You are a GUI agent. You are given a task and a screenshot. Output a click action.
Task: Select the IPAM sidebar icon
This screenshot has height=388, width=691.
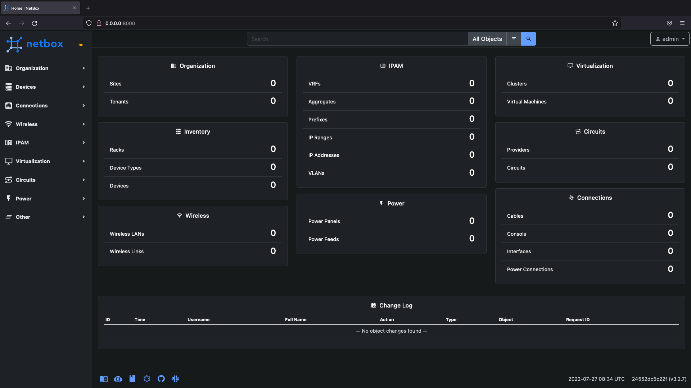[9, 143]
